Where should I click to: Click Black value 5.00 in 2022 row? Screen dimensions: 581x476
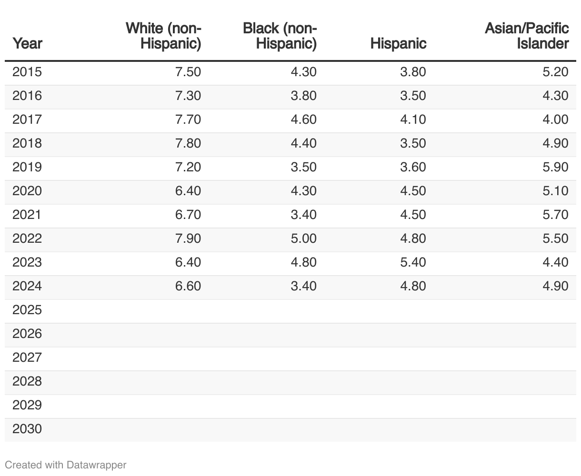[303, 238]
